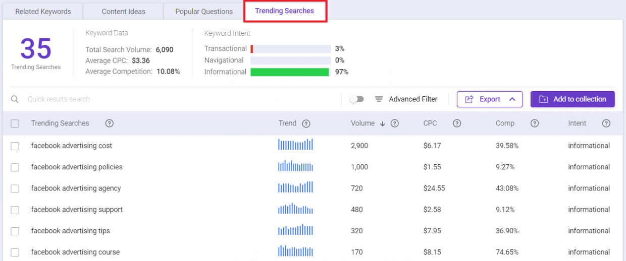Expand the Export dropdown chevron
626x261 pixels.
(512, 99)
